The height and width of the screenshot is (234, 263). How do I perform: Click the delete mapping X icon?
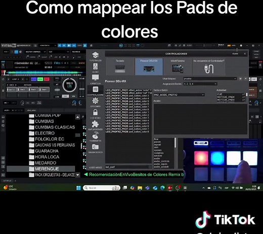(x=246, y=79)
